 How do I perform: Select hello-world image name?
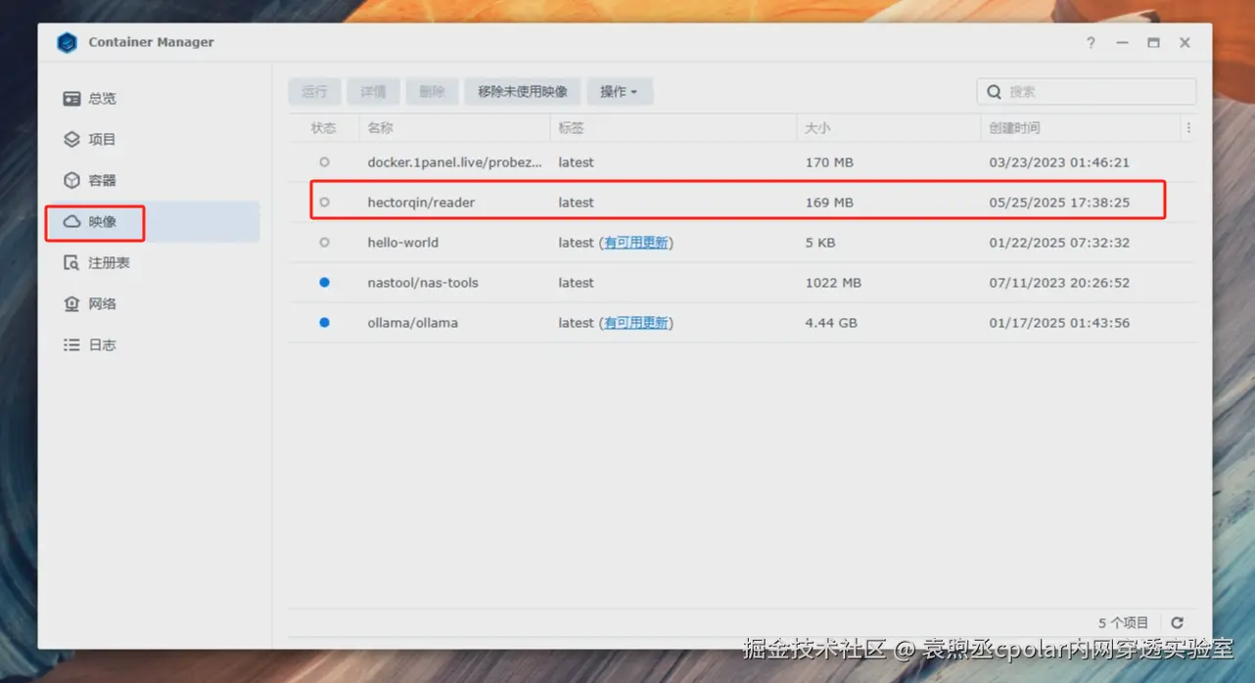(x=402, y=243)
